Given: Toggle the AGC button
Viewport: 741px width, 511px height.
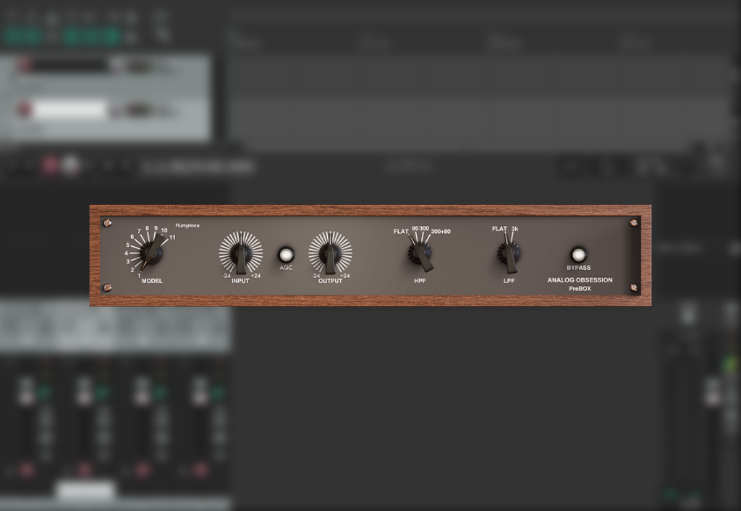Looking at the screenshot, I should tap(286, 255).
